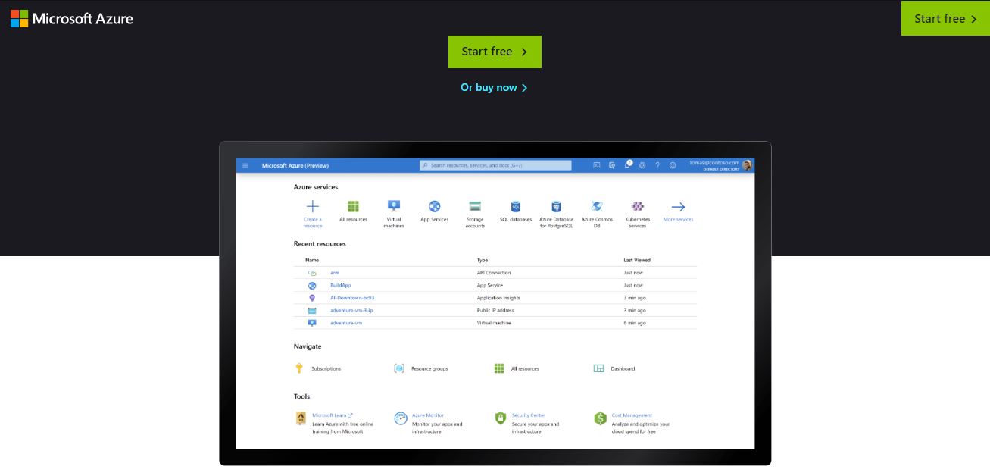Open the Azure Monitor link
The height and width of the screenshot is (476, 990).
tap(428, 415)
